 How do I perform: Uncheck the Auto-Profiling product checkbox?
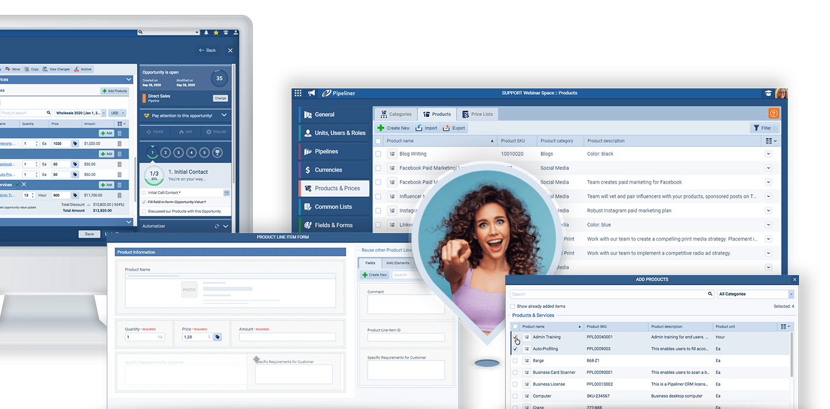click(515, 350)
